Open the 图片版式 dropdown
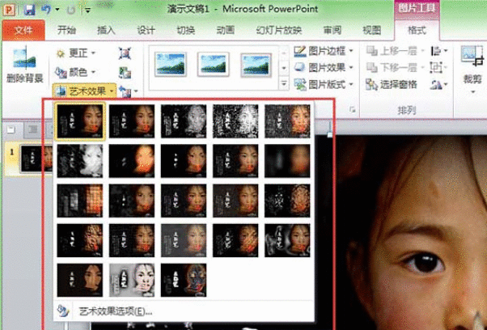The width and height of the screenshot is (487, 330). coord(324,84)
